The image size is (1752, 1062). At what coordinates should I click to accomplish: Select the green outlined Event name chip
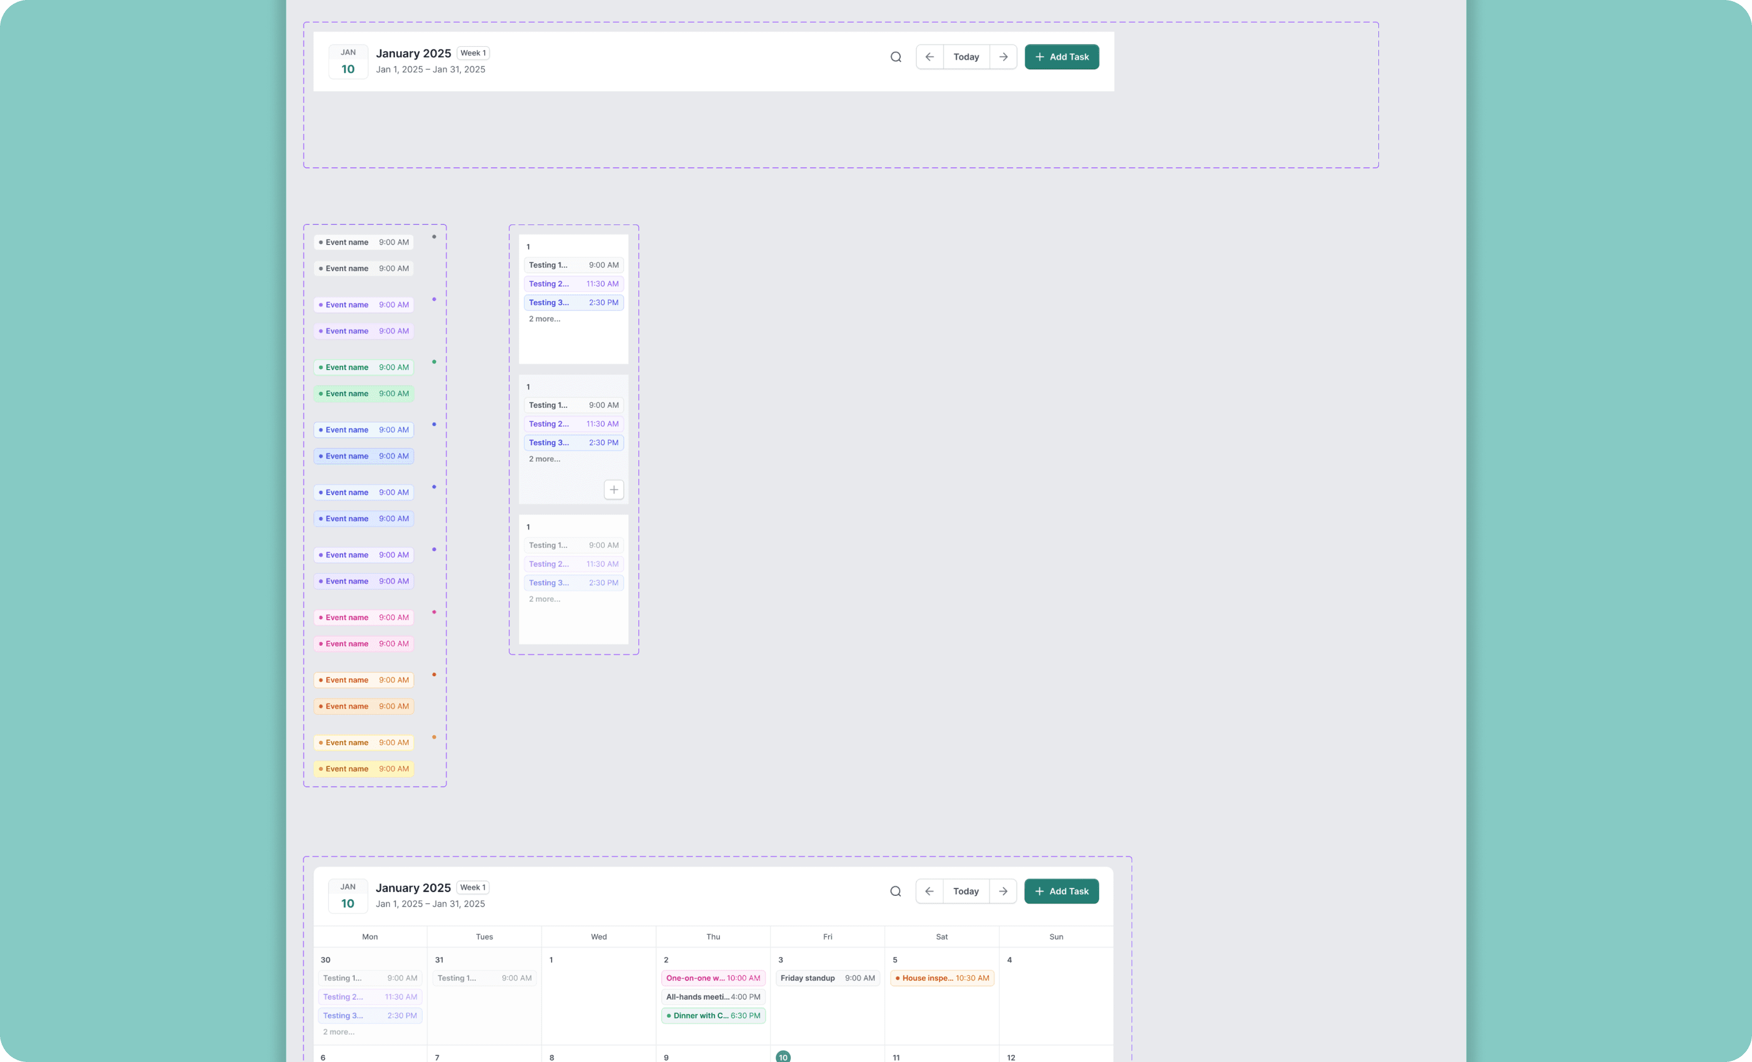[364, 367]
